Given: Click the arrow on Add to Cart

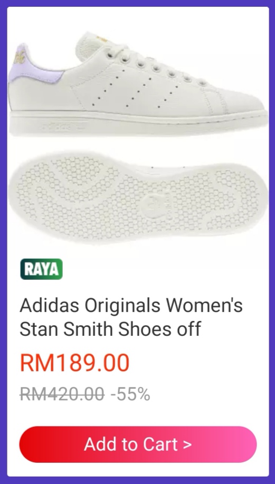Looking at the screenshot, I should point(187,444).
